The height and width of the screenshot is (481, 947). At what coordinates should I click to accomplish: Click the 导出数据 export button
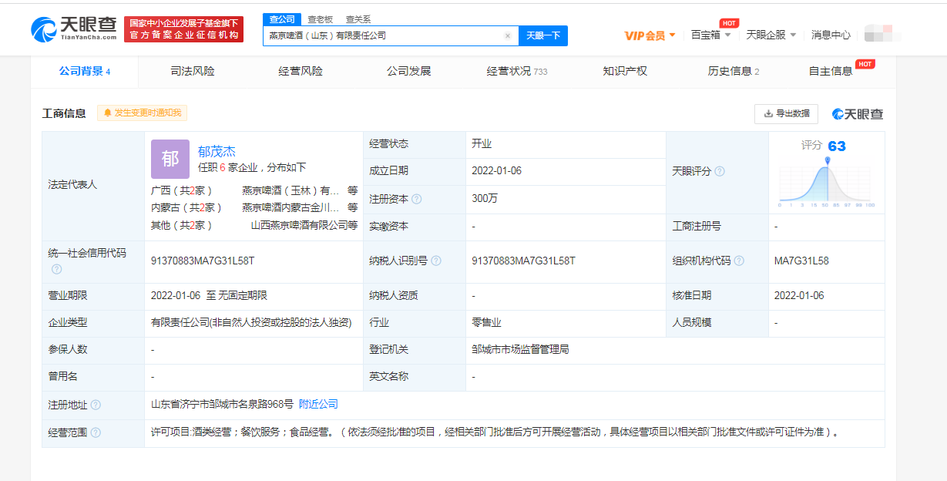(786, 113)
